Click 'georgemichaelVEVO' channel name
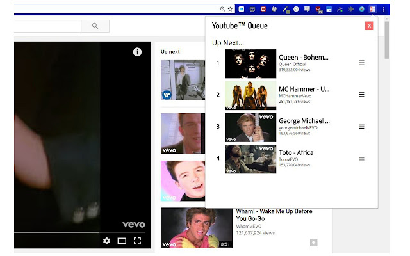Screen dimensions: 410x256 coord(298,128)
